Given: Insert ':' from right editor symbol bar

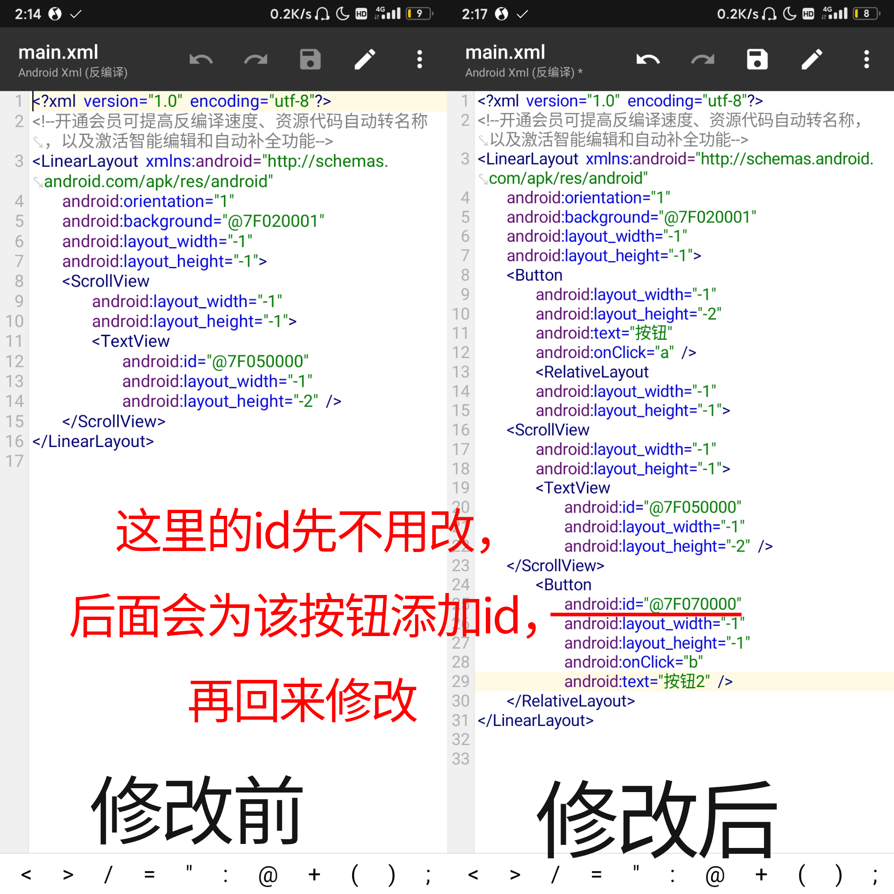Looking at the screenshot, I should click(x=672, y=875).
